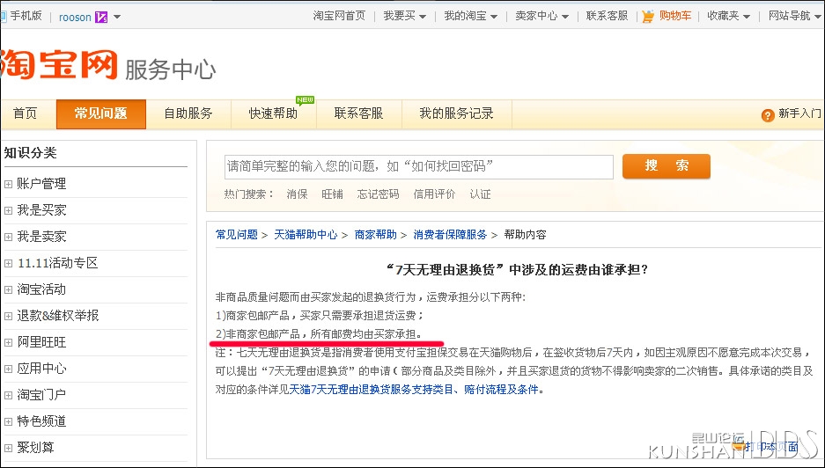Expand the 淘宝门户 category
This screenshot has height=468, width=825.
(x=9, y=395)
